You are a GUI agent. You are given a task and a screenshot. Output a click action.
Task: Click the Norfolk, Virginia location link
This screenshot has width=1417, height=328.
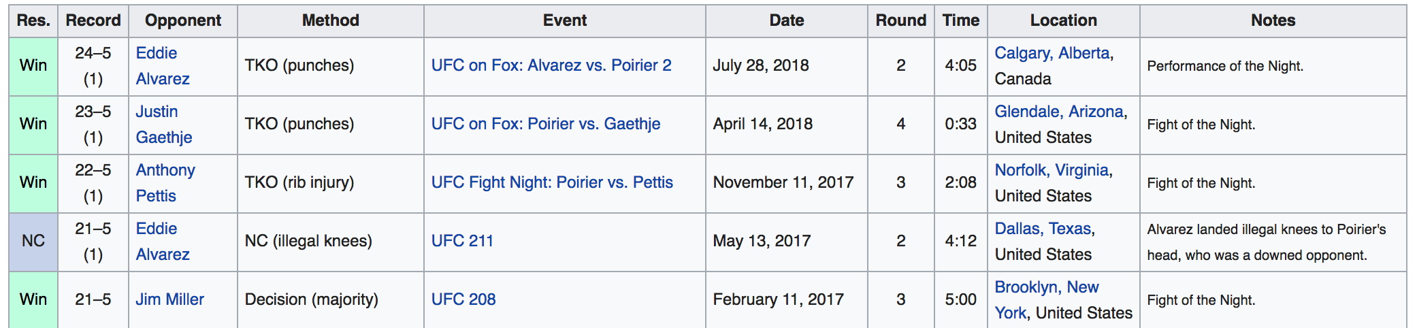[1052, 170]
